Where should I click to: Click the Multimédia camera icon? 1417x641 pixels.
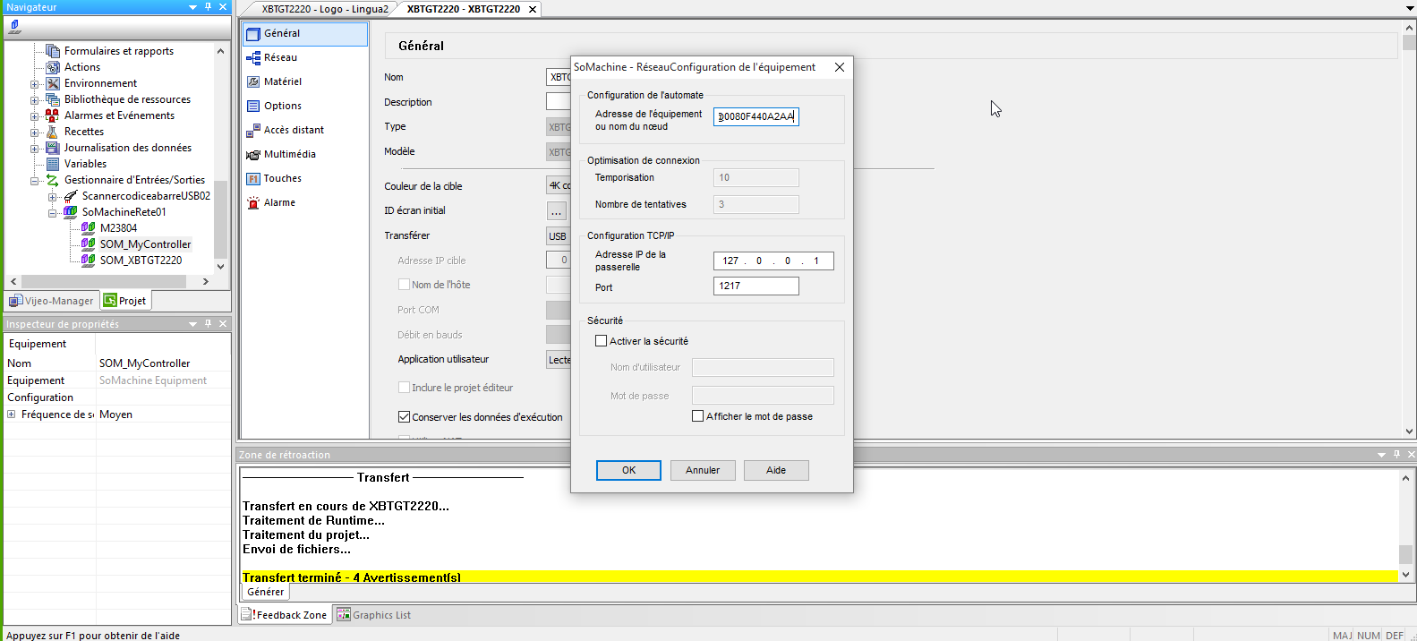coord(253,155)
